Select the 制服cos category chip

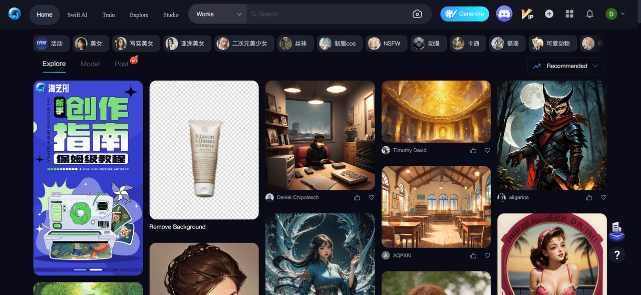click(340, 44)
